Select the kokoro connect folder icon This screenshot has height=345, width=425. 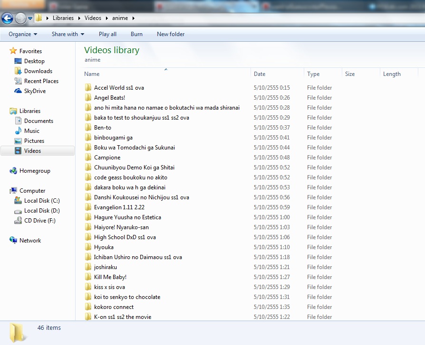click(88, 307)
